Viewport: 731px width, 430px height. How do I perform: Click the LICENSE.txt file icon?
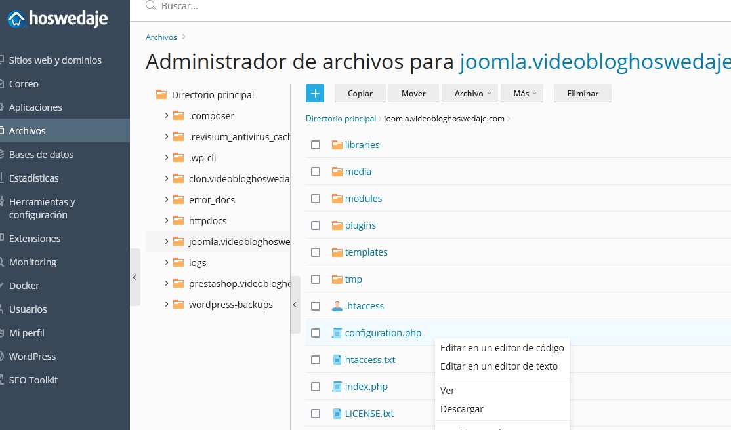click(x=337, y=413)
